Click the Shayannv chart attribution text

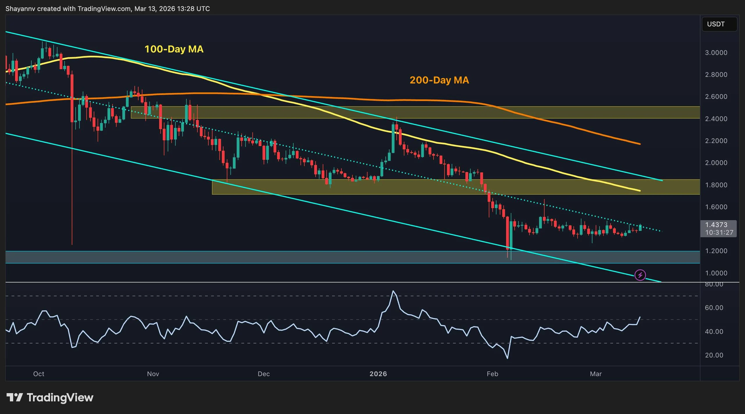coord(20,9)
